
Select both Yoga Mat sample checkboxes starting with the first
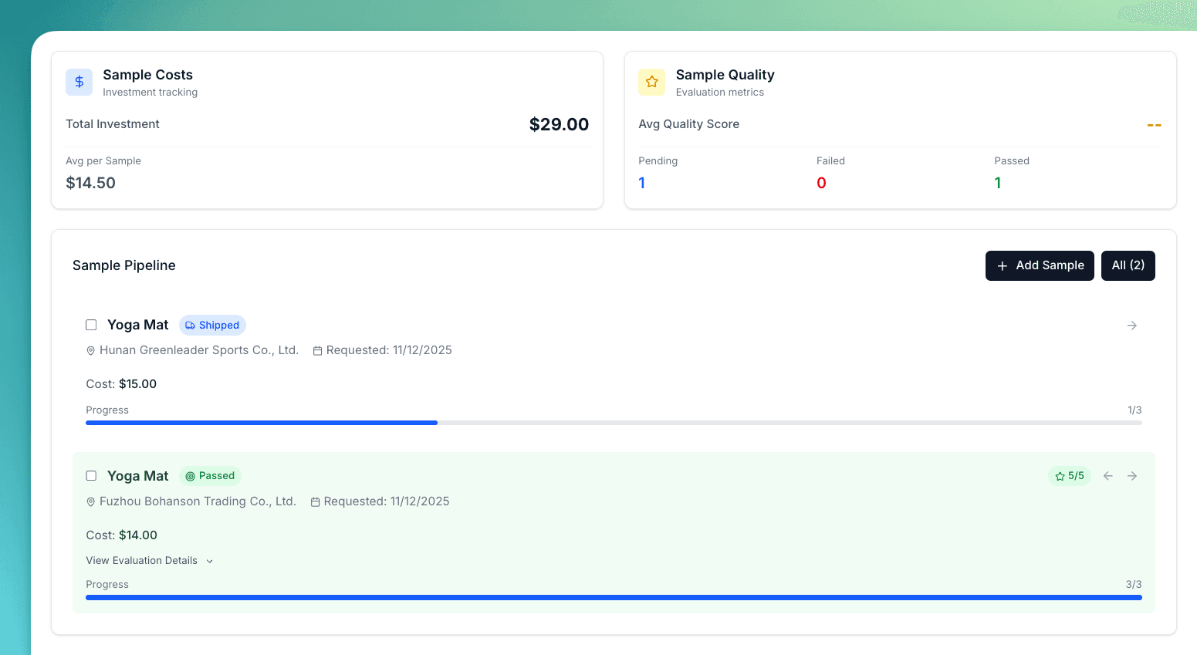91,325
